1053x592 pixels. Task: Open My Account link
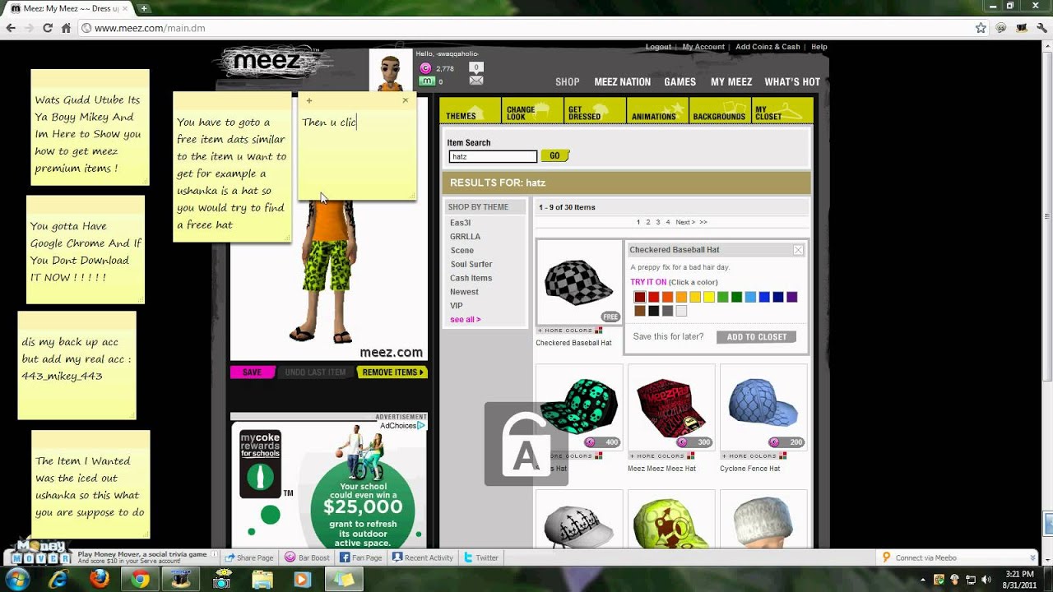pos(703,47)
